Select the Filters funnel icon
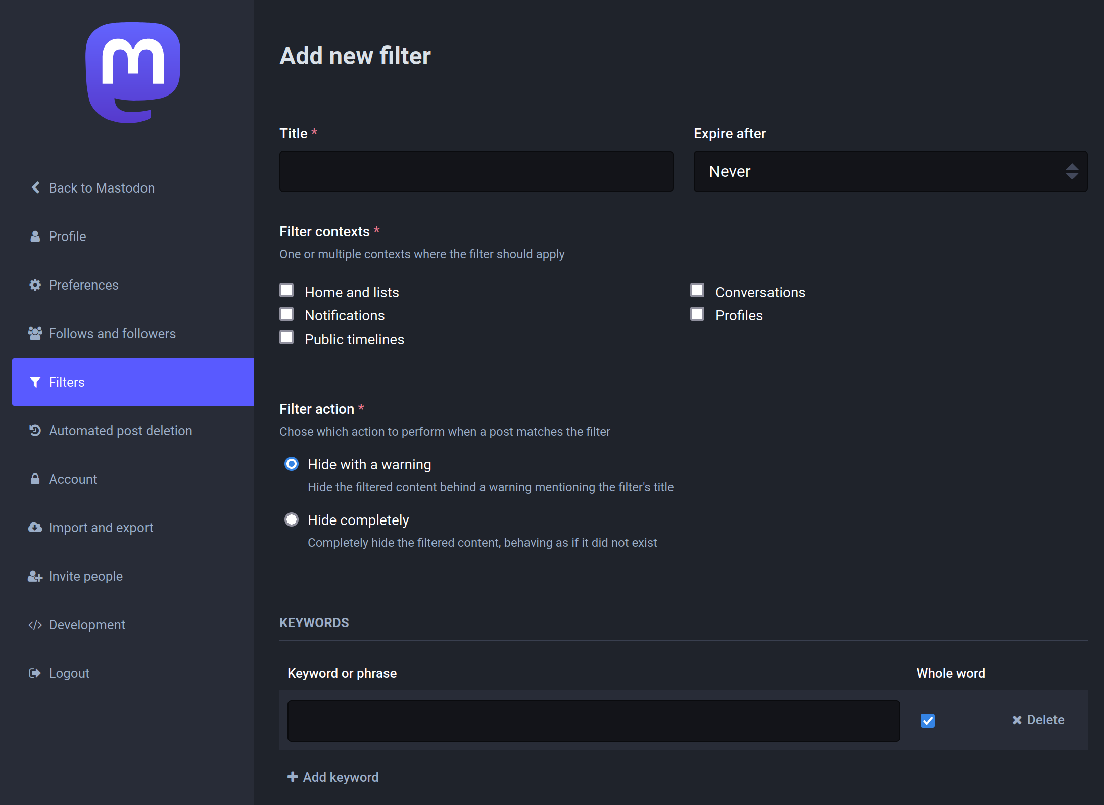The image size is (1104, 805). [x=35, y=382]
